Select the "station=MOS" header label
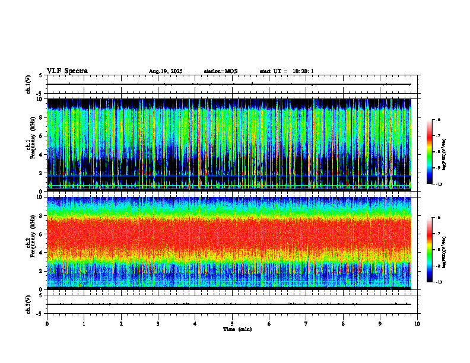 coord(221,71)
